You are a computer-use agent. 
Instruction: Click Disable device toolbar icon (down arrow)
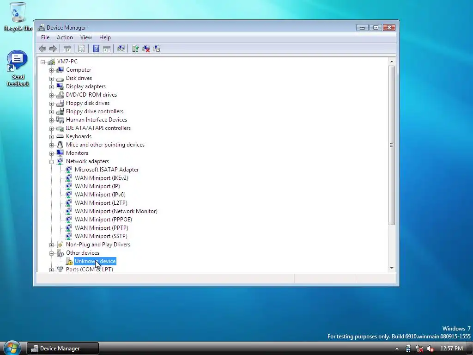(x=157, y=49)
